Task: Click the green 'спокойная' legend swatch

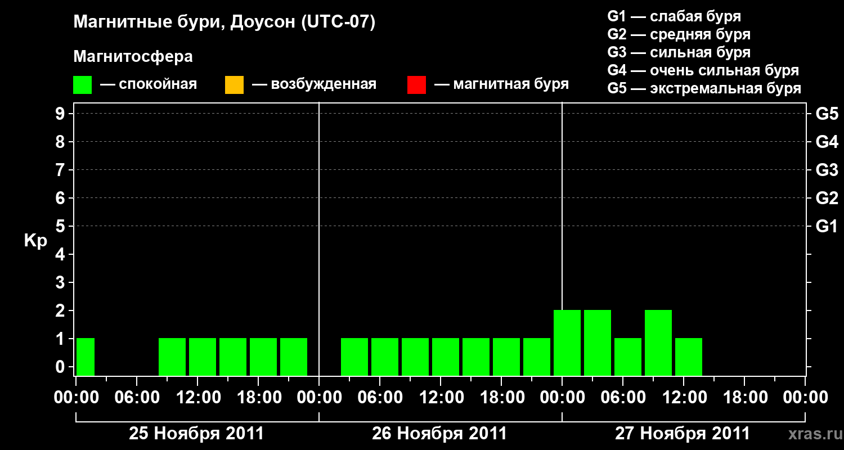Action: click(83, 85)
